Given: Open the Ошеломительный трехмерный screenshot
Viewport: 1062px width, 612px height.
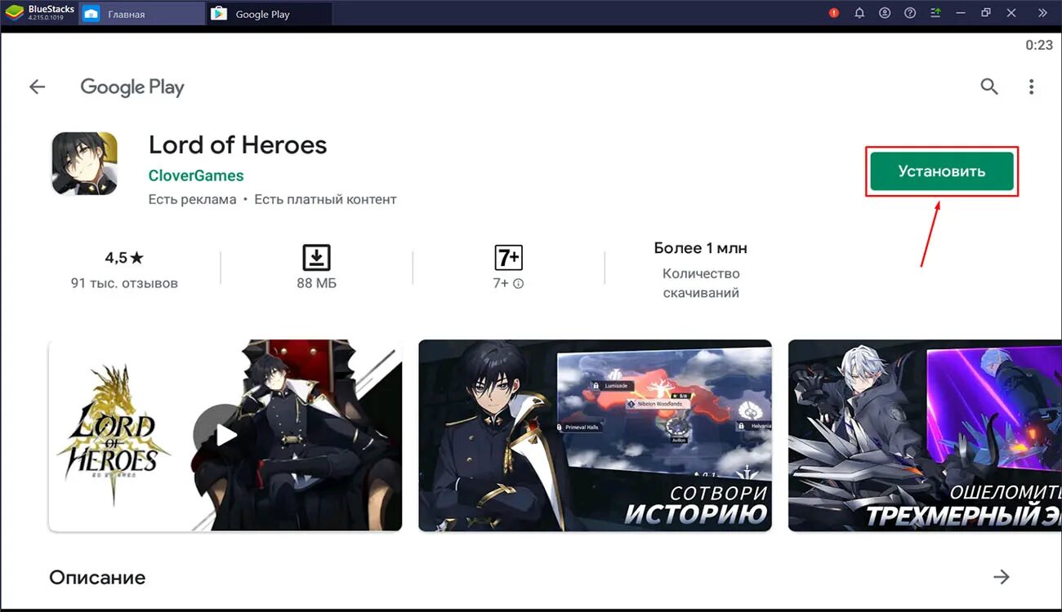Looking at the screenshot, I should pos(925,436).
